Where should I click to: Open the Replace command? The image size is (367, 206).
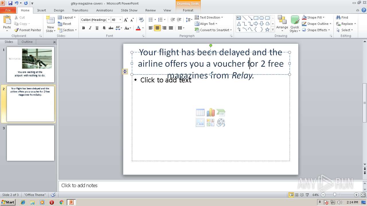(346, 24)
